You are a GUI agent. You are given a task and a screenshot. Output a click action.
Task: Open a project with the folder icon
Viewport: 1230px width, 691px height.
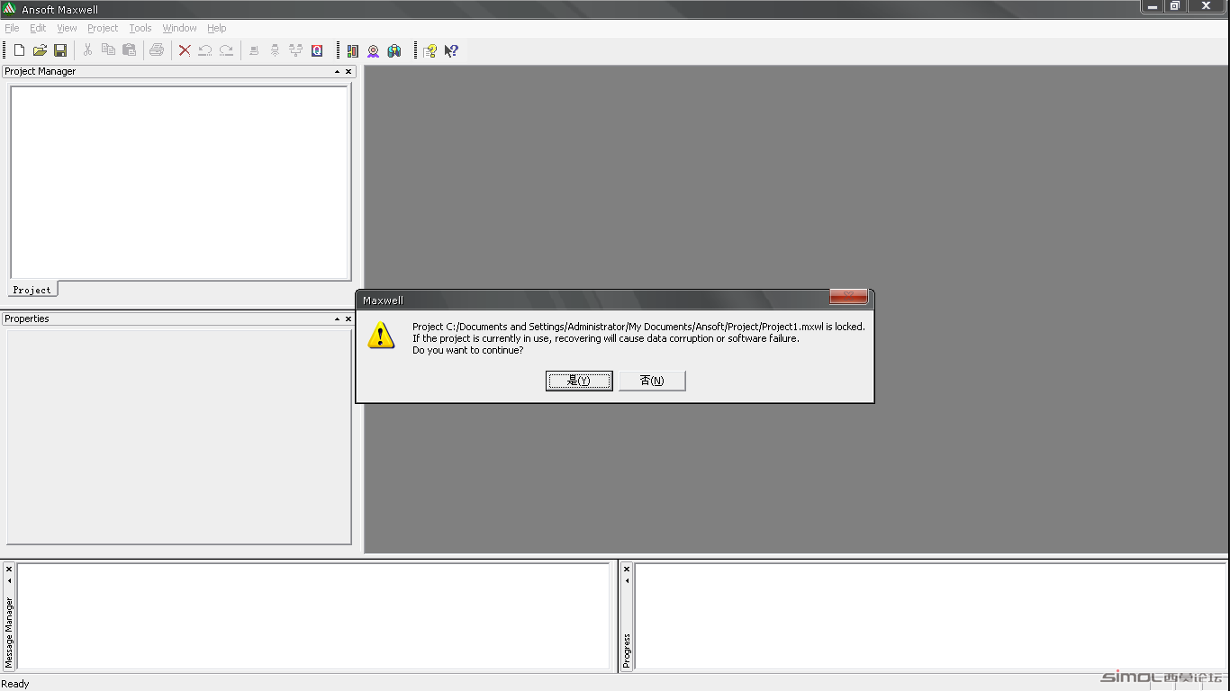click(40, 50)
